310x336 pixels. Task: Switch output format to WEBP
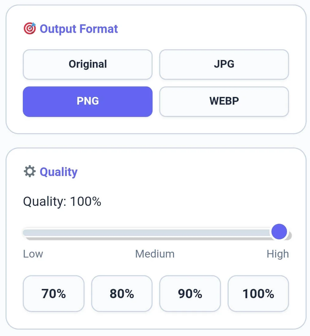[x=224, y=102]
